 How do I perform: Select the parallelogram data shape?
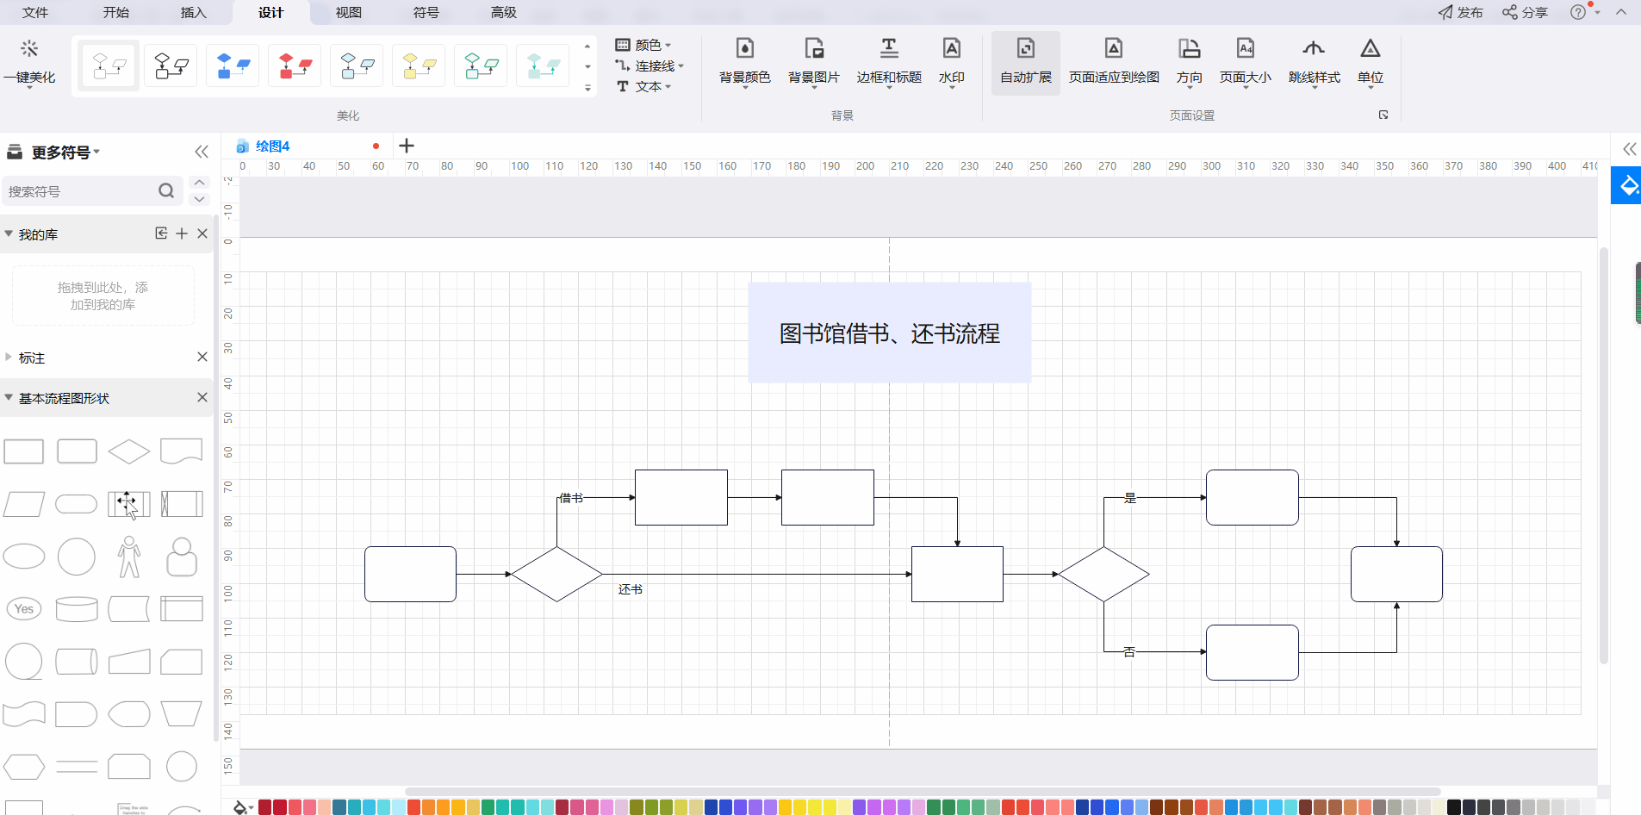(24, 504)
